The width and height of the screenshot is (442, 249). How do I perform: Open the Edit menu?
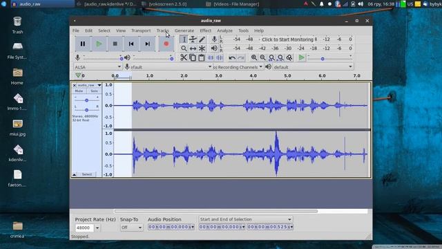point(89,30)
